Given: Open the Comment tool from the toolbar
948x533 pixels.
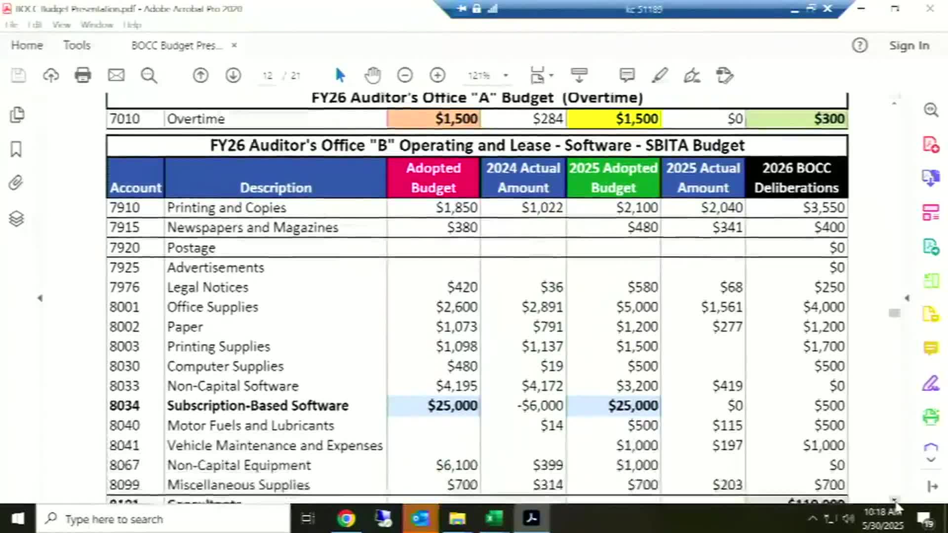Looking at the screenshot, I should click(x=626, y=76).
